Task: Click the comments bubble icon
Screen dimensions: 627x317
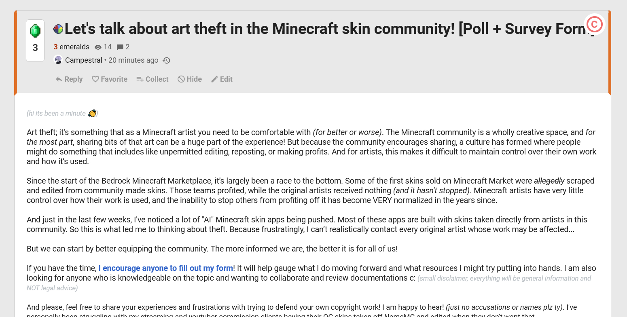Action: [x=120, y=47]
